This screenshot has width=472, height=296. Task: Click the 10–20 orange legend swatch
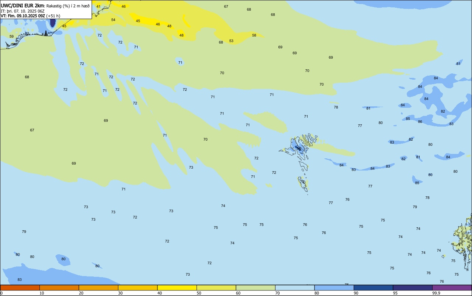click(x=59, y=288)
